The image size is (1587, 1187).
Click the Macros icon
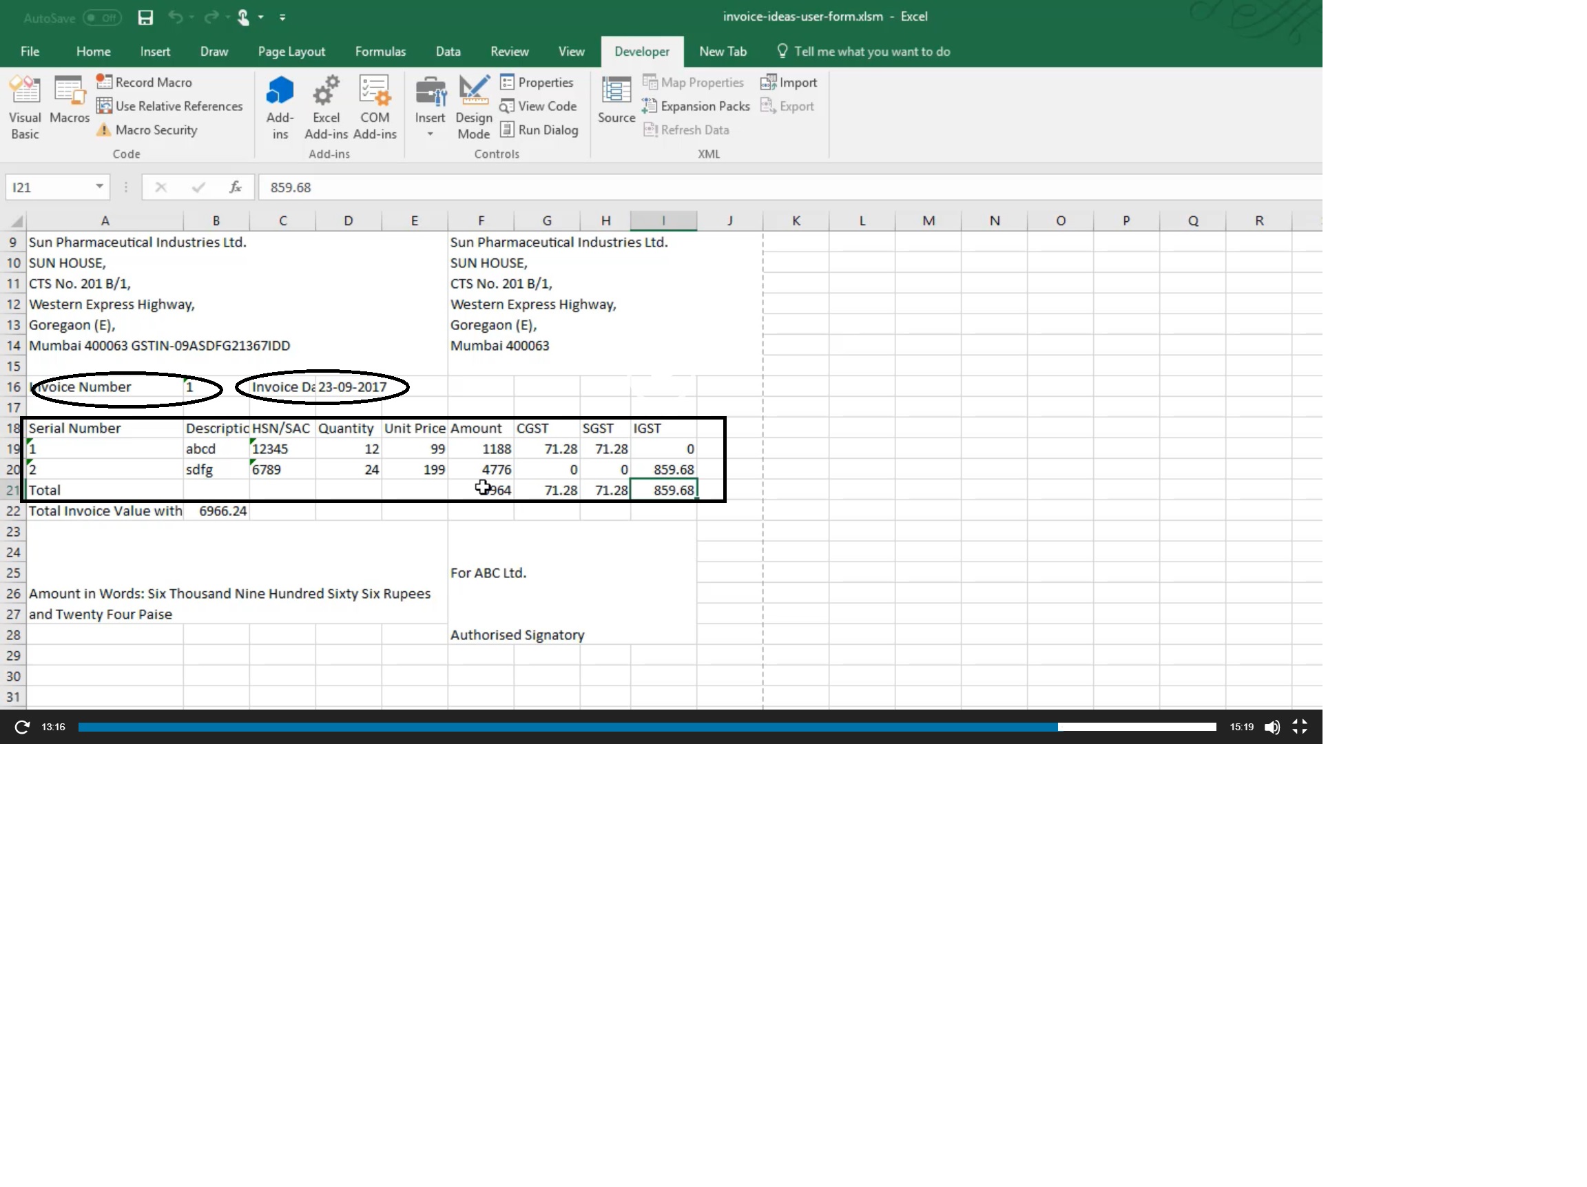tap(70, 101)
